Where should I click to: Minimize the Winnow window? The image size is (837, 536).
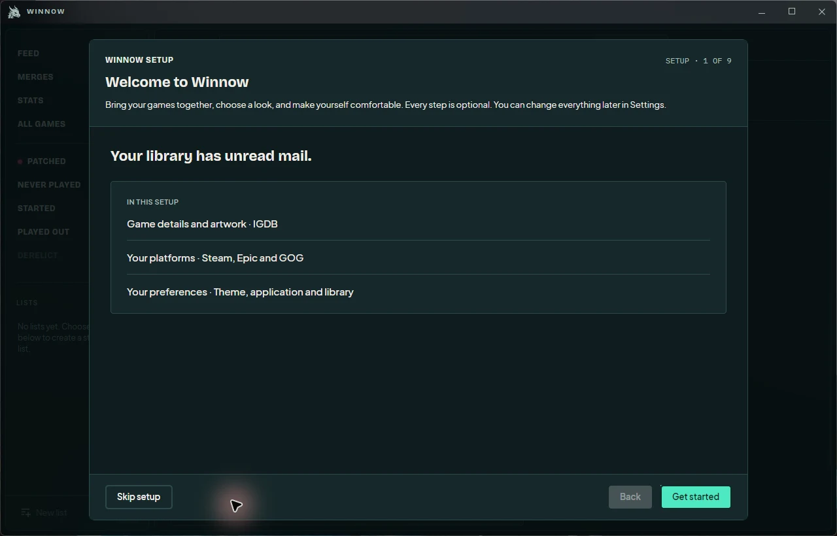point(762,12)
